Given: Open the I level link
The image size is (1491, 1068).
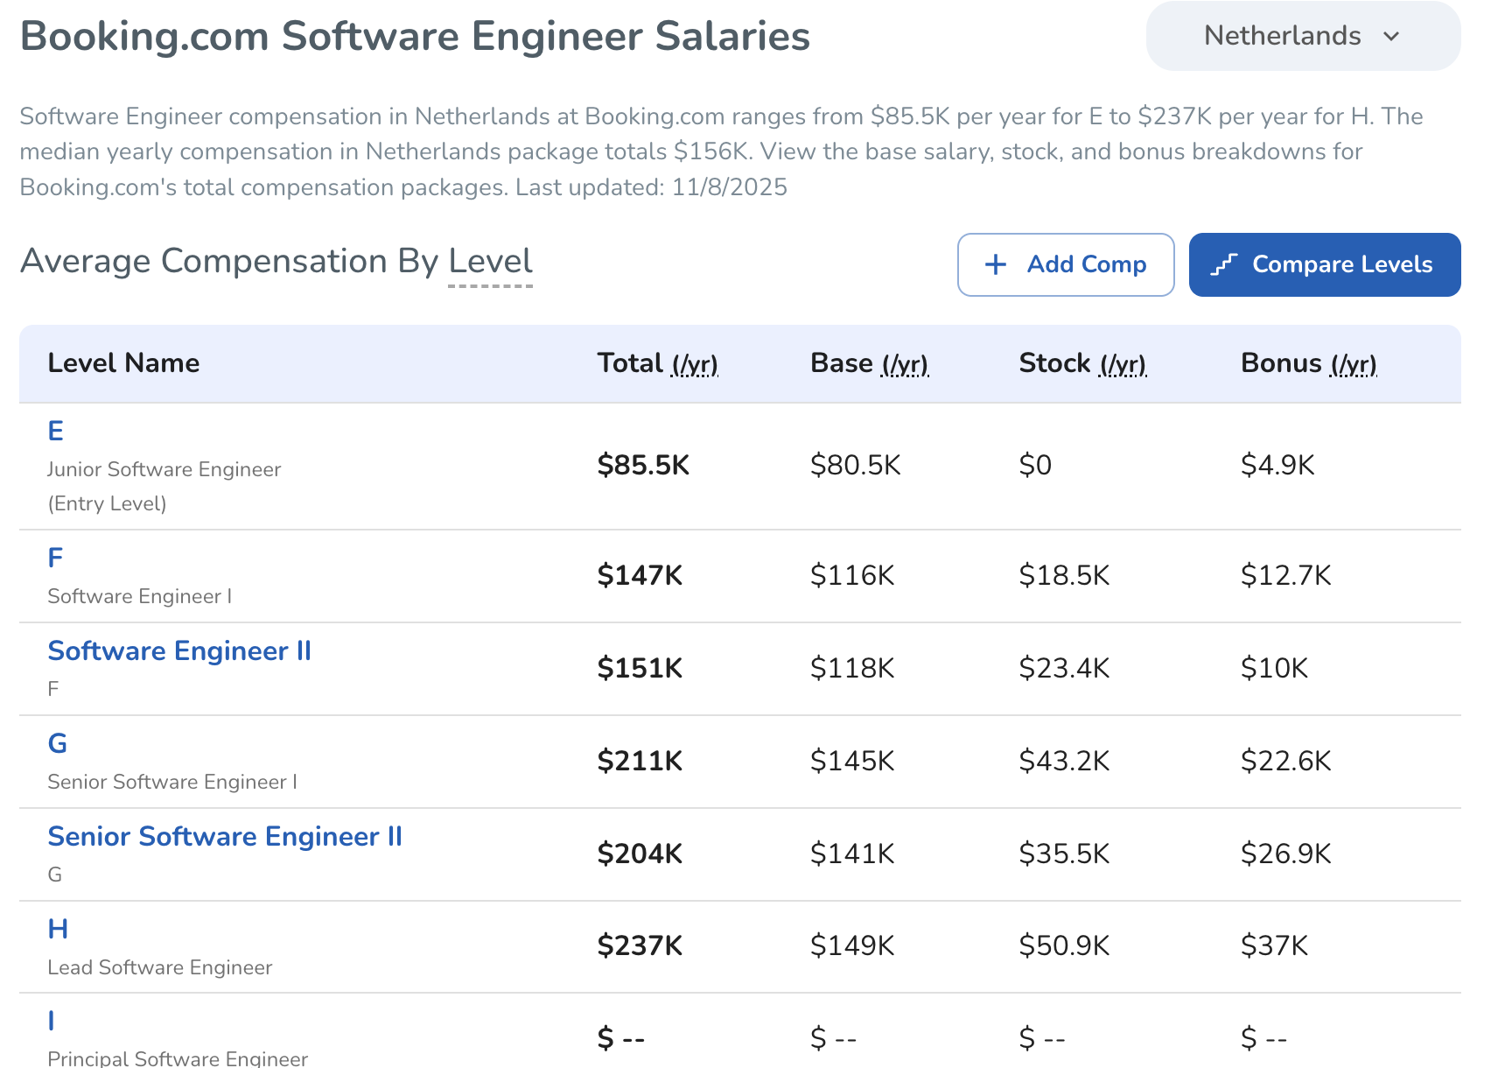Looking at the screenshot, I should [x=52, y=1021].
